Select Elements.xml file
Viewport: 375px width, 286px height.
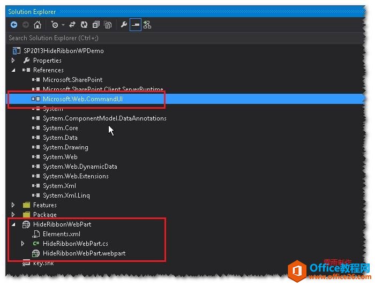coord(62,234)
